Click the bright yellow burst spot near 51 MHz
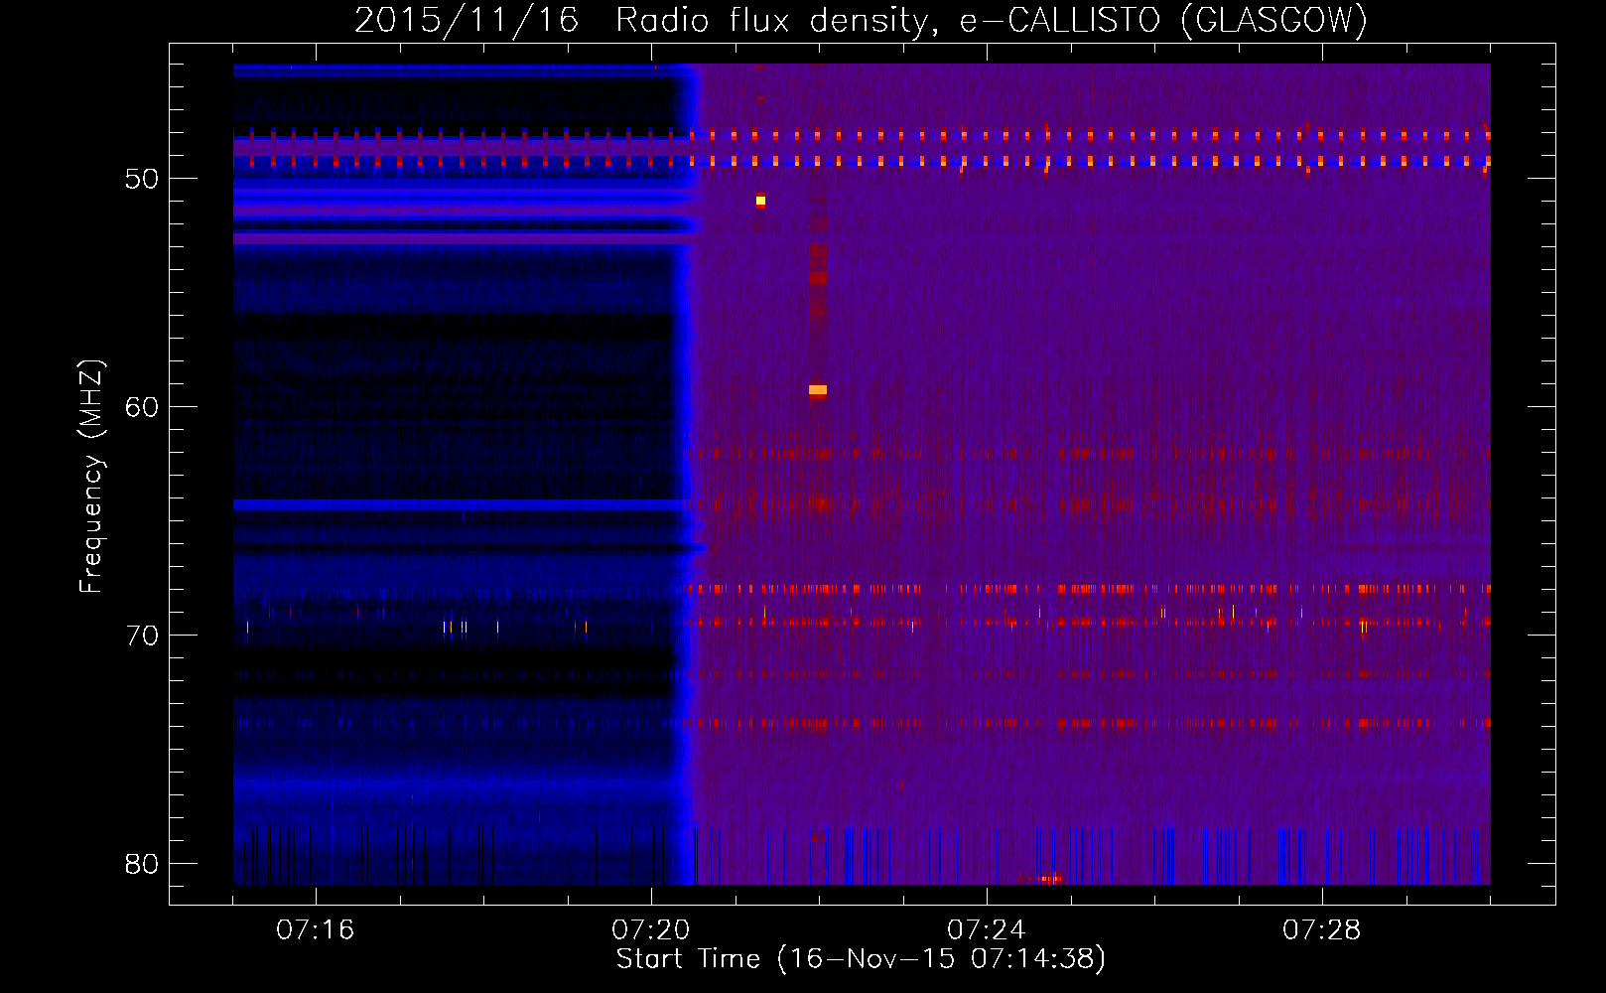 tap(760, 201)
